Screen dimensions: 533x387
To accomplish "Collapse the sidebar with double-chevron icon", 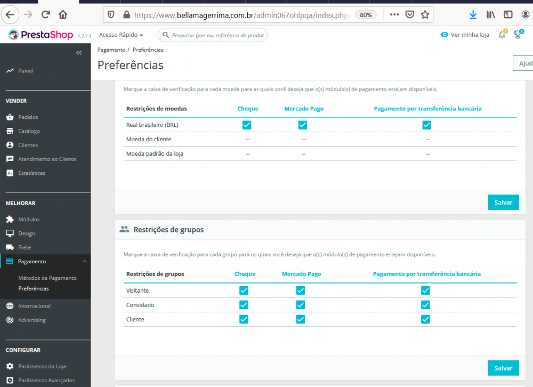I will click(x=79, y=53).
